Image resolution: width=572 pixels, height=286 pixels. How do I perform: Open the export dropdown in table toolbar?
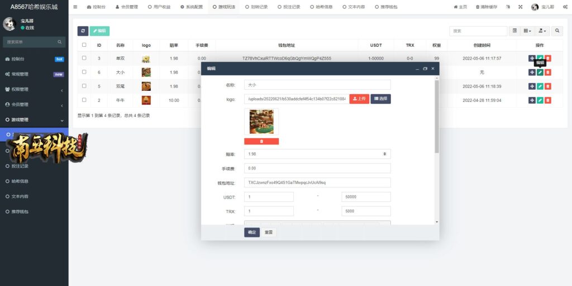[542, 31]
